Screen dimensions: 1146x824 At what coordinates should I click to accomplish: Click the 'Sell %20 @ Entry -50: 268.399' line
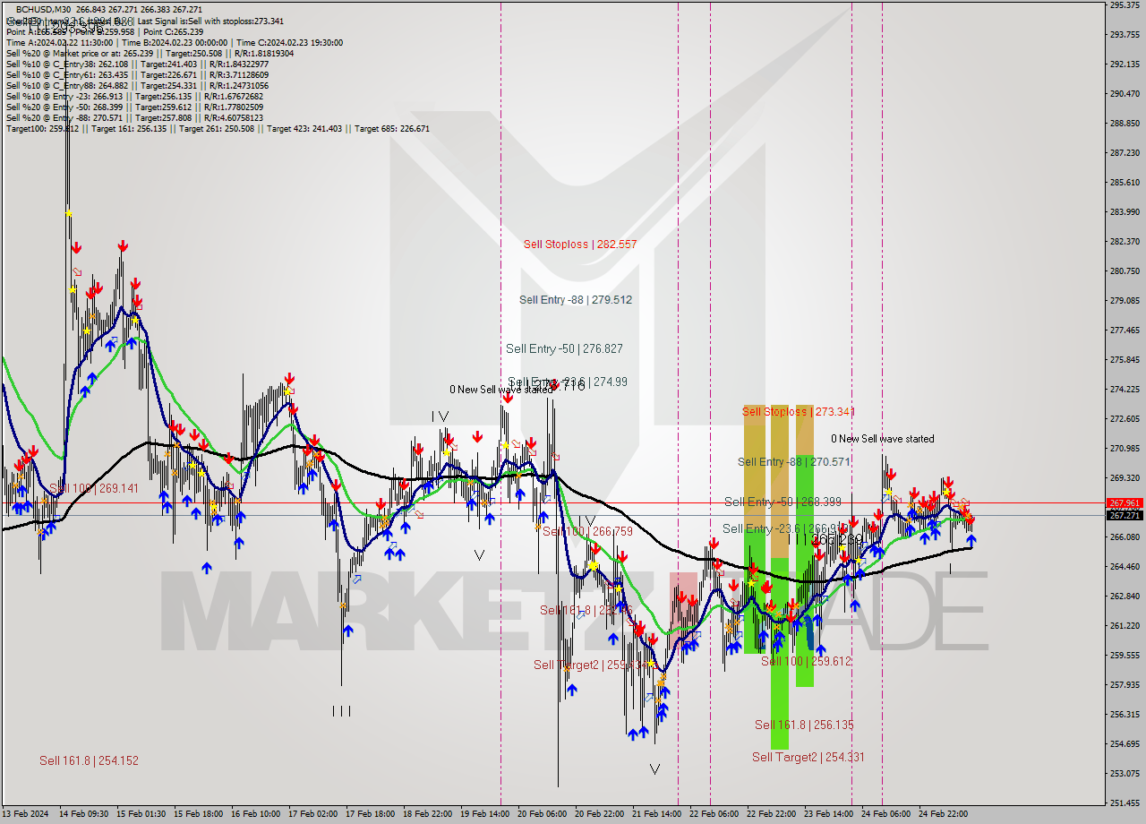click(134, 107)
